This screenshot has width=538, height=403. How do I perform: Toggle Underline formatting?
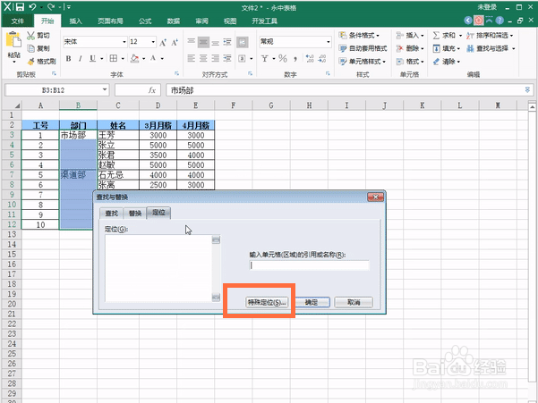92,59
